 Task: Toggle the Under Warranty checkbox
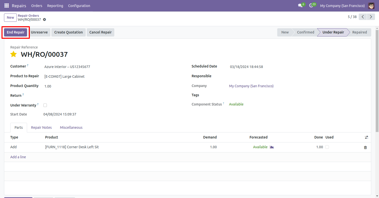coord(45,105)
